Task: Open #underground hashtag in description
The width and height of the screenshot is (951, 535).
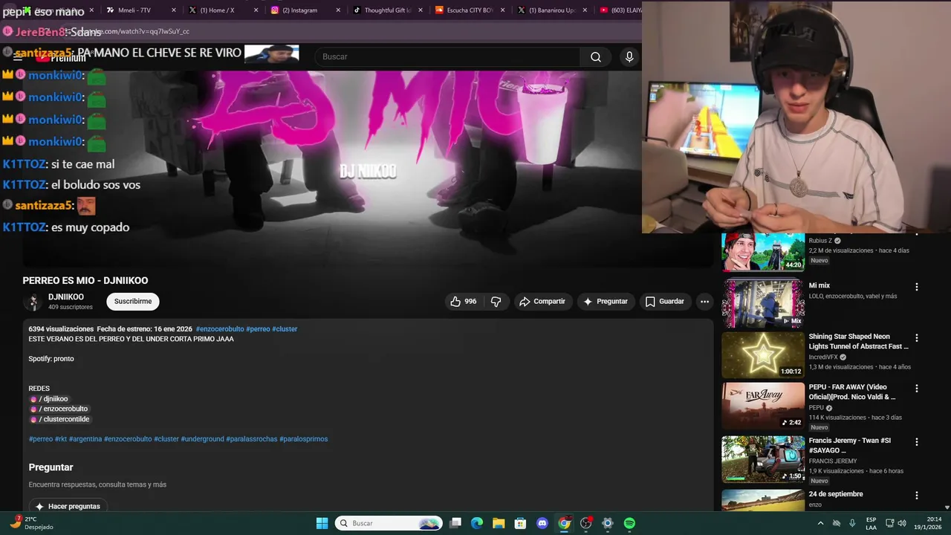Action: tap(202, 439)
